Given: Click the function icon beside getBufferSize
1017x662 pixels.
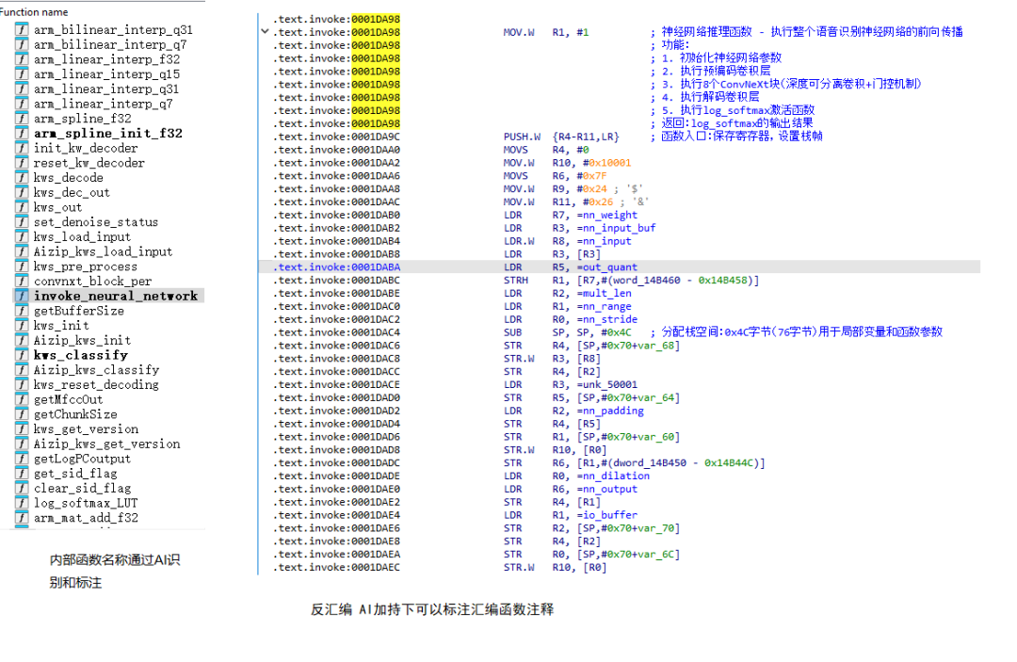Looking at the screenshot, I should click(x=22, y=311).
